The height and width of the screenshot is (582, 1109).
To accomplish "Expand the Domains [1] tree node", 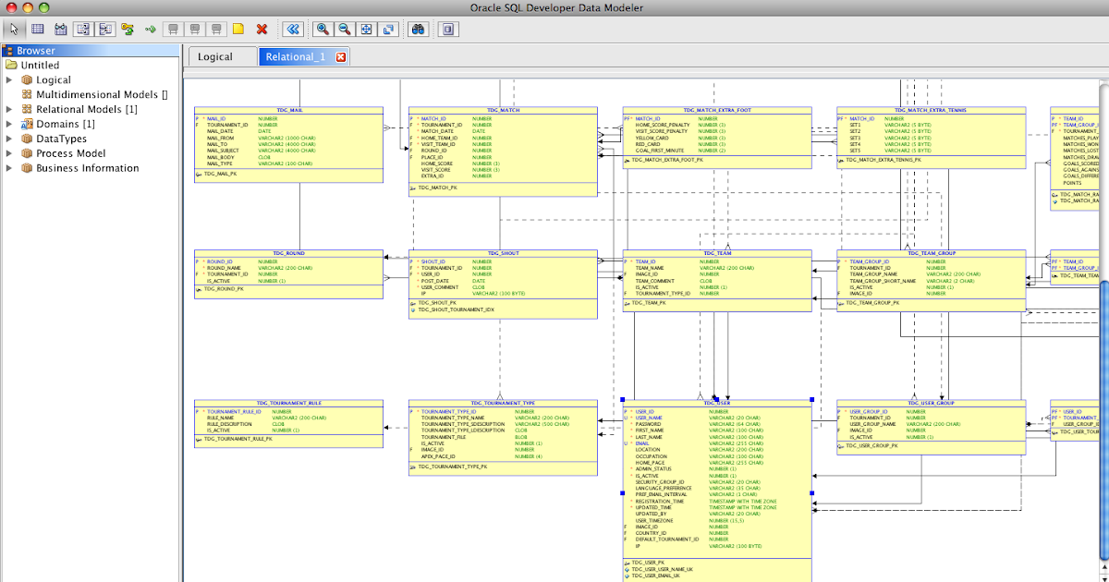I will coord(7,123).
